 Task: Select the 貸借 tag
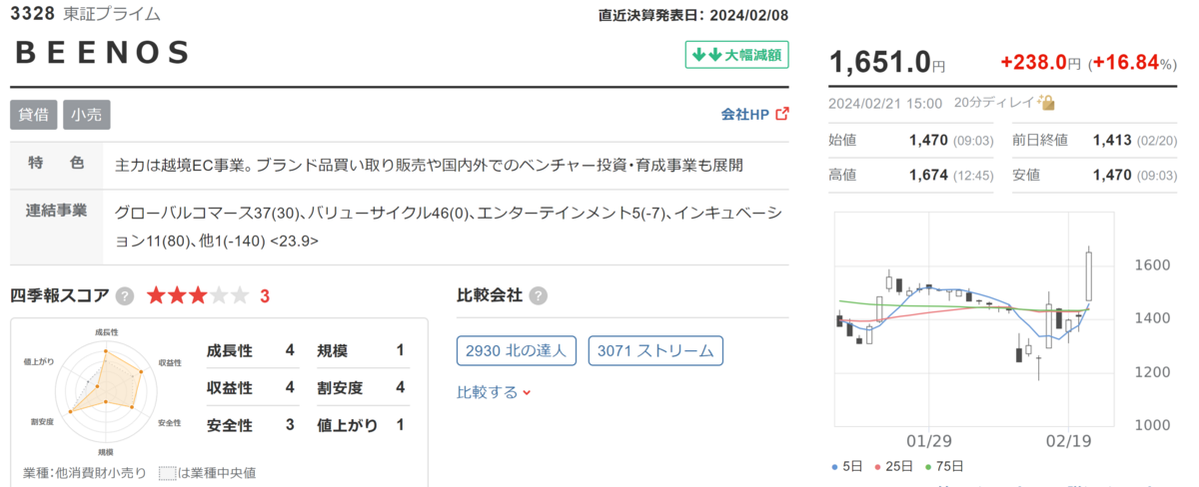click(x=34, y=114)
